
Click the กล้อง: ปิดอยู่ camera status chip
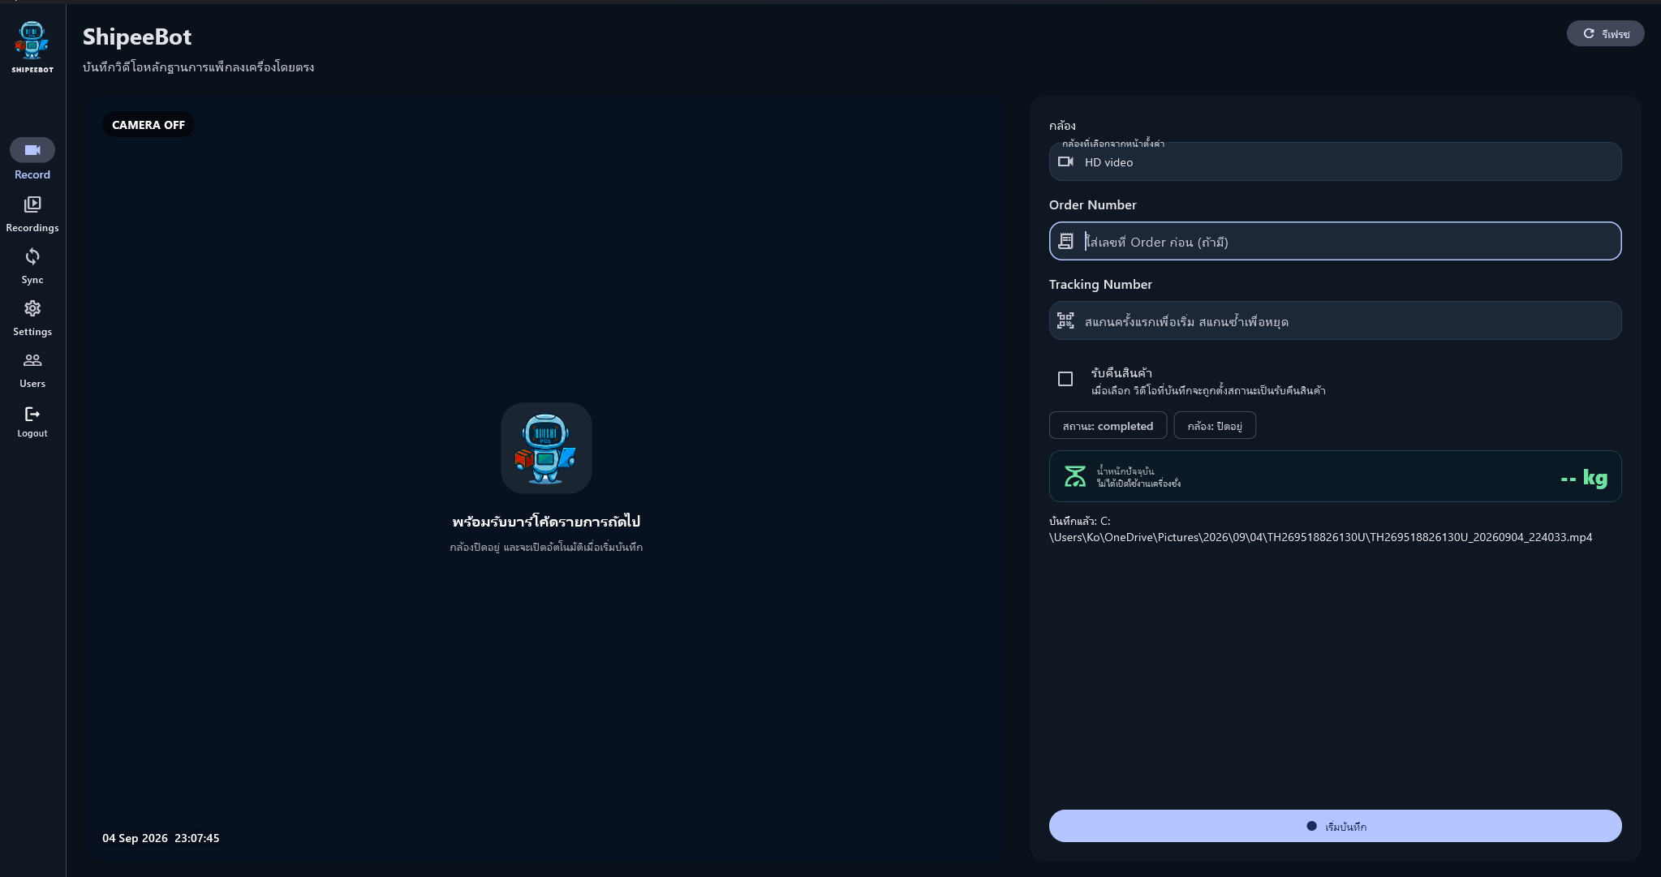(x=1215, y=425)
